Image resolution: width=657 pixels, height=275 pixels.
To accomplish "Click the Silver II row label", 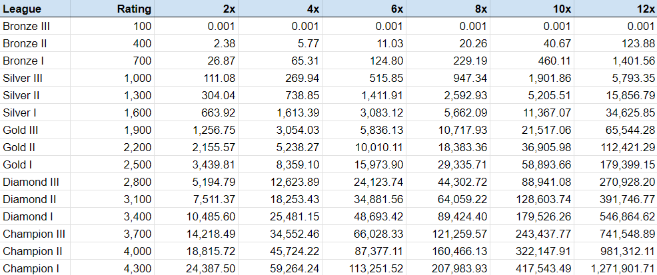I will click(x=22, y=95).
